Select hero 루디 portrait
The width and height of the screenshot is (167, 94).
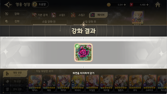(135, 83)
